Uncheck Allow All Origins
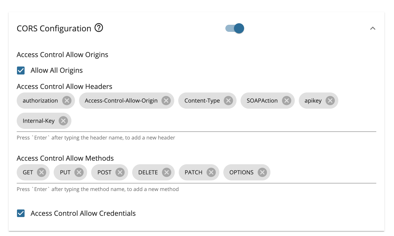Image resolution: width=394 pixels, height=236 pixels. [x=21, y=70]
